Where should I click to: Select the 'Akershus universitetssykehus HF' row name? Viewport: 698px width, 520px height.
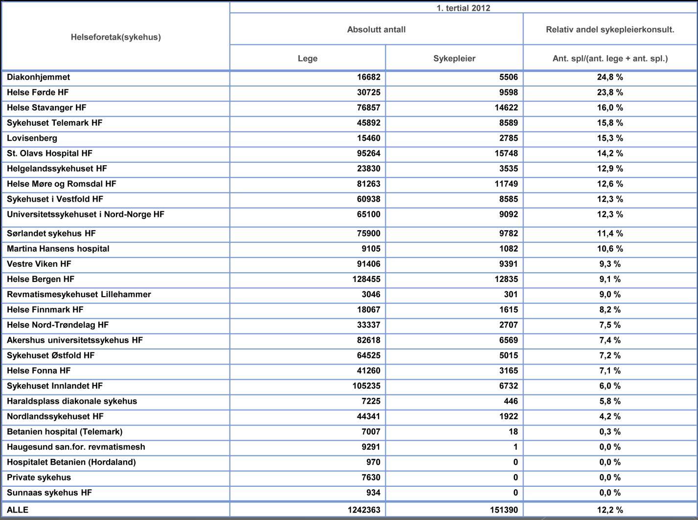75,340
